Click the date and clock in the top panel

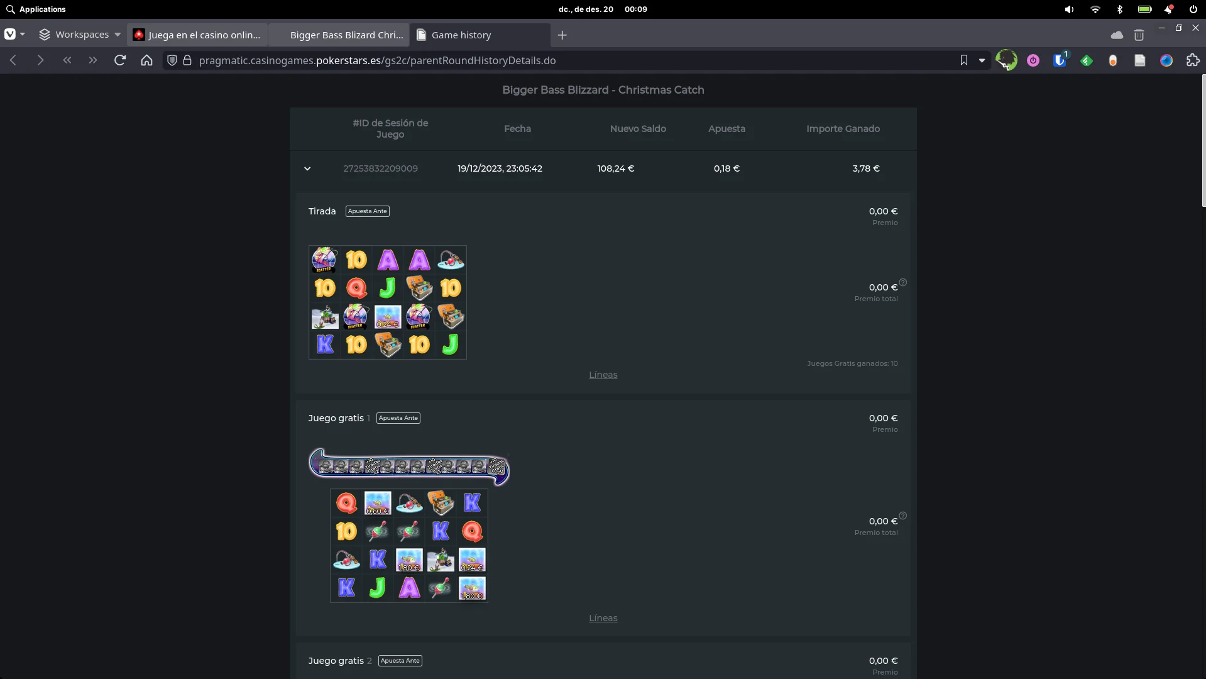603,9
